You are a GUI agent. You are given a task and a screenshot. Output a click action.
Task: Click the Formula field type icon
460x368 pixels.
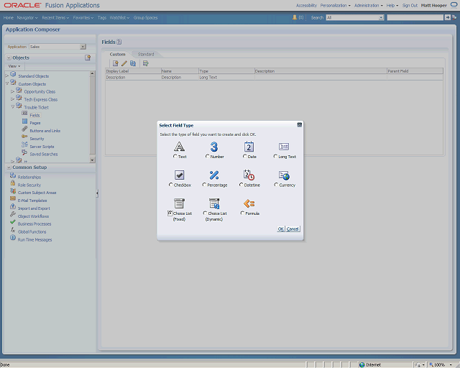click(249, 203)
